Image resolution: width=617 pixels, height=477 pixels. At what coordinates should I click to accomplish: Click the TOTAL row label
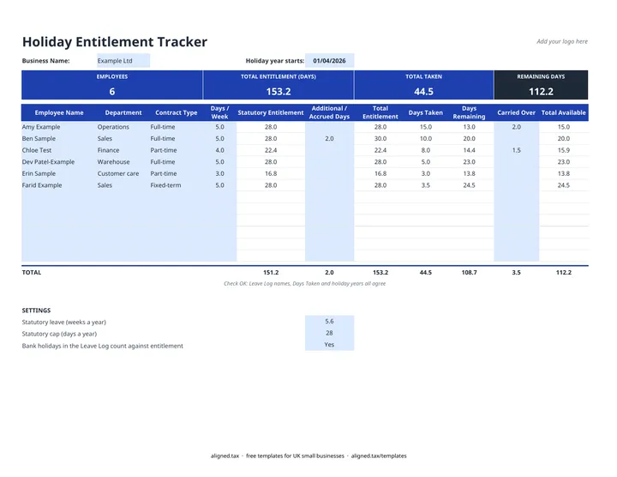(32, 272)
